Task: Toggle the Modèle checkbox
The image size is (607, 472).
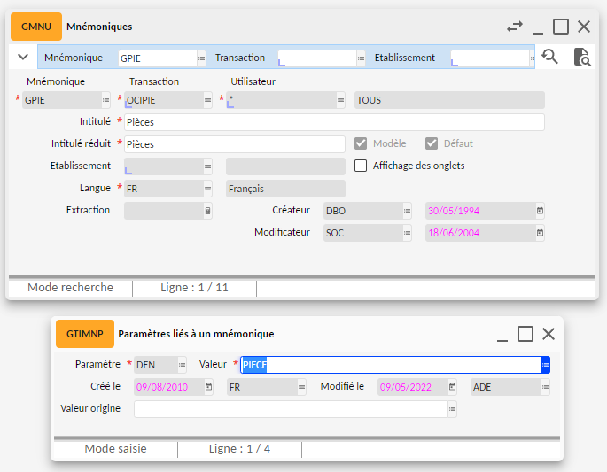Action: point(361,143)
